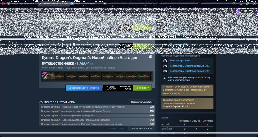
Task: Add base Dragon's Dogma 2 to cart
Action: coord(142,27)
